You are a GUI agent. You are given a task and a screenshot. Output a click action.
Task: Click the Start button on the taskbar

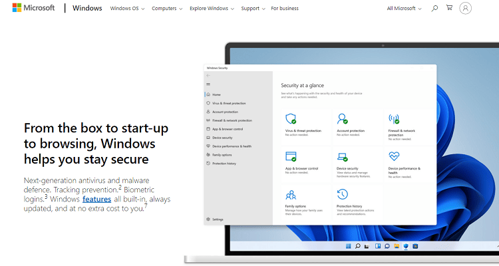click(348, 246)
